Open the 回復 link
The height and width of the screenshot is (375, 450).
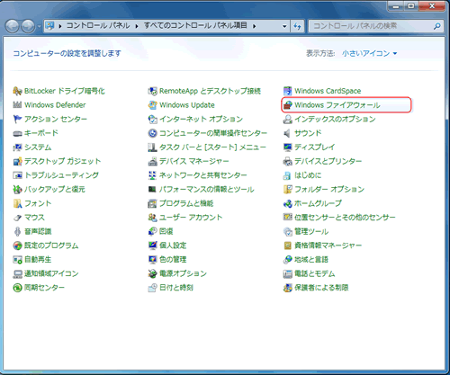point(166,231)
